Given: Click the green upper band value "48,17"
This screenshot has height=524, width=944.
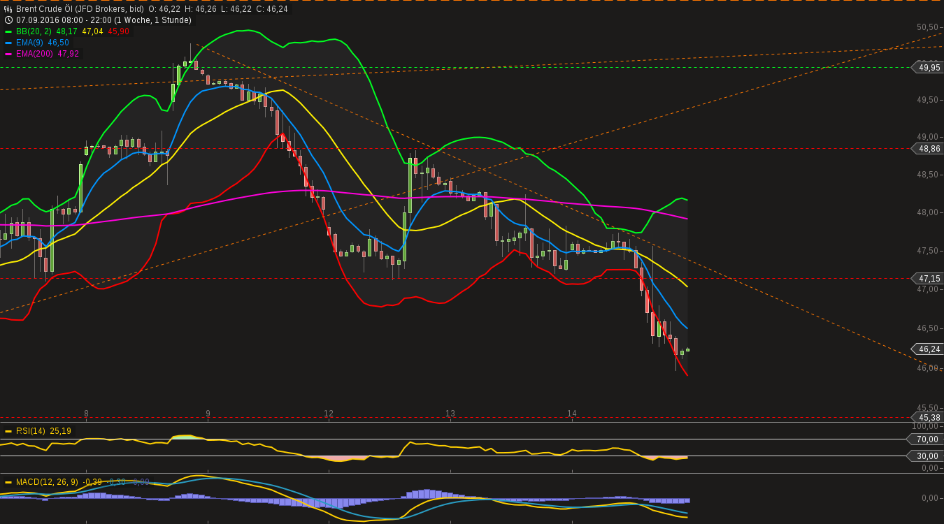Looking at the screenshot, I should coord(67,31).
